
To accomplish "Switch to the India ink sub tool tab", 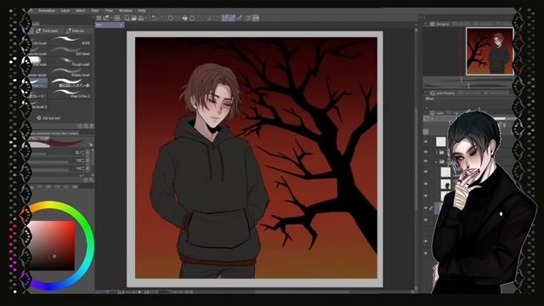I will click(x=76, y=31).
